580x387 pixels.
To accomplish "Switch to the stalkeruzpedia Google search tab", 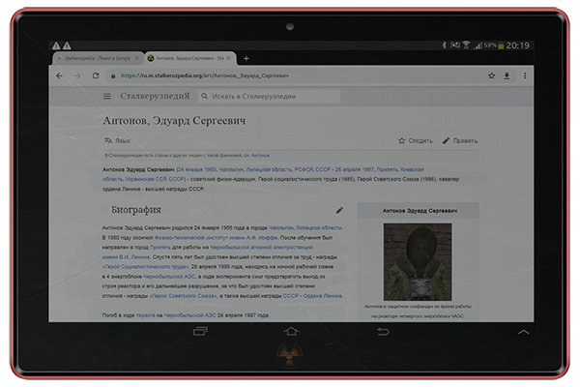I will pos(94,59).
